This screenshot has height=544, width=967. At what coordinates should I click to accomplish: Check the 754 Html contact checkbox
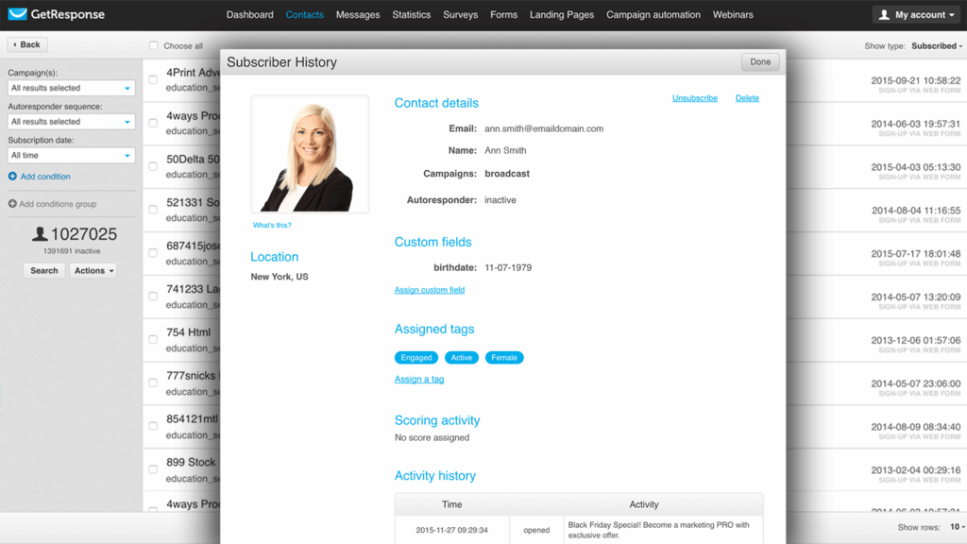coord(153,338)
